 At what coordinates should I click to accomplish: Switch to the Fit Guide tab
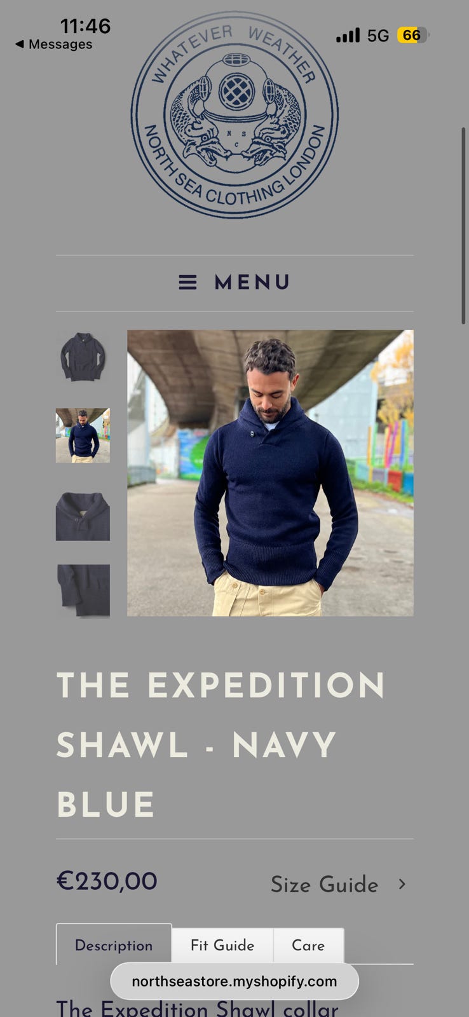click(x=222, y=945)
